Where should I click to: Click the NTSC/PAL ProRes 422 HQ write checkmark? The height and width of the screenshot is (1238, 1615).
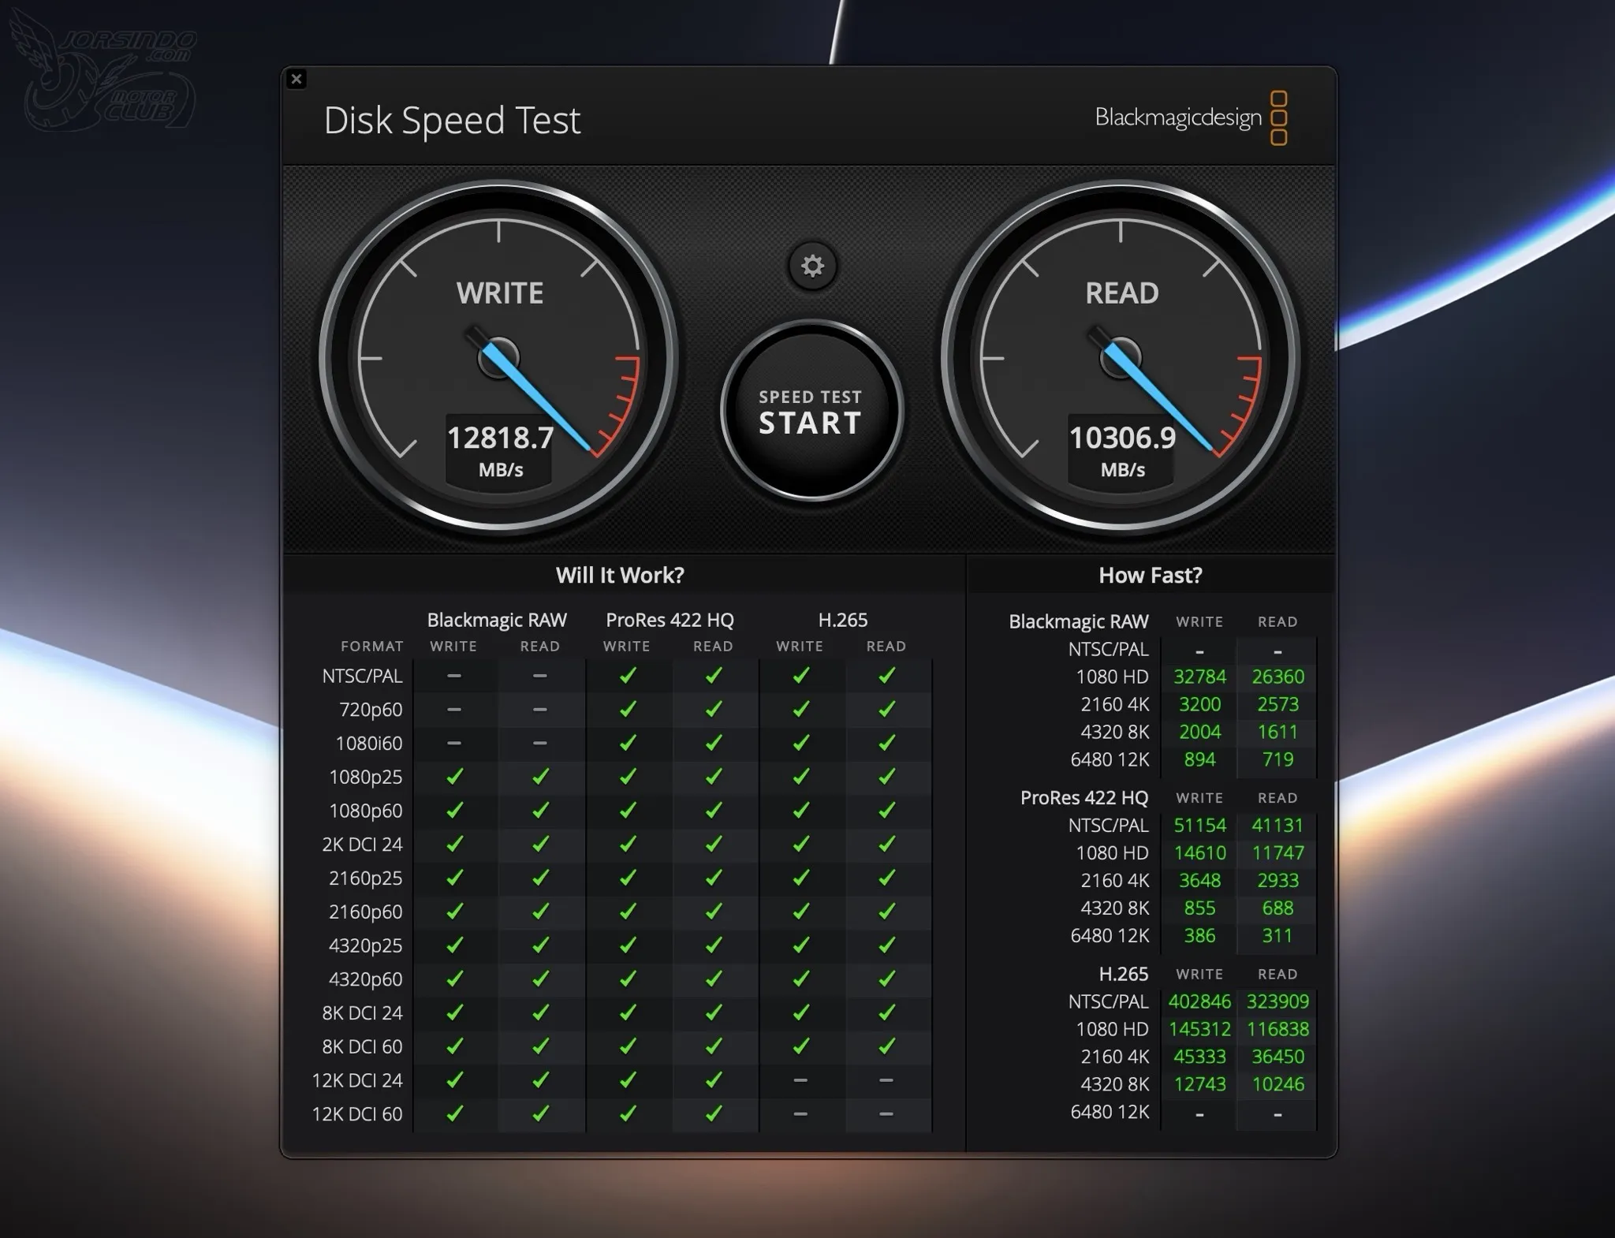point(628,676)
